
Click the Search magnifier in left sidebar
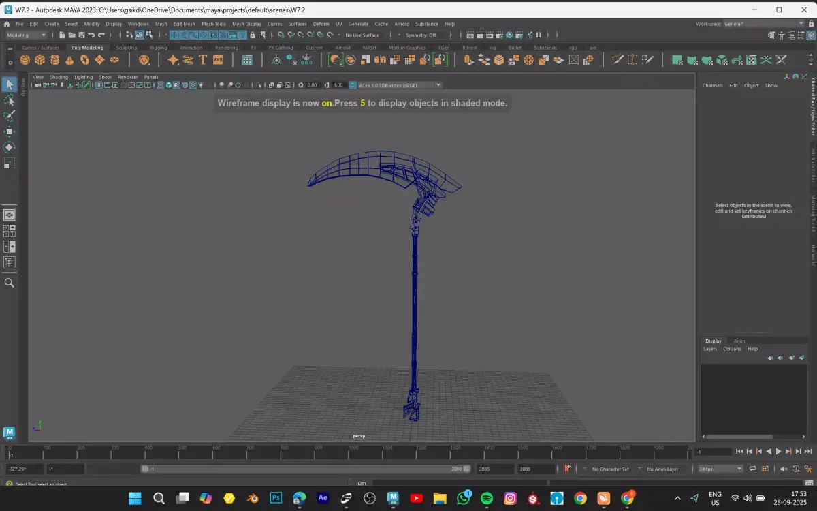[10, 282]
